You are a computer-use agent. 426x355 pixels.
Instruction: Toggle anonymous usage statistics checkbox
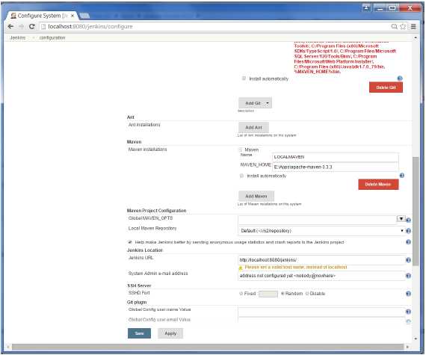130,242
